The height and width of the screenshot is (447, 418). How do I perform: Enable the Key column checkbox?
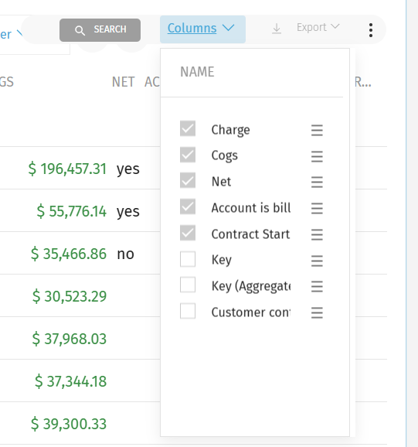pyautogui.click(x=188, y=259)
